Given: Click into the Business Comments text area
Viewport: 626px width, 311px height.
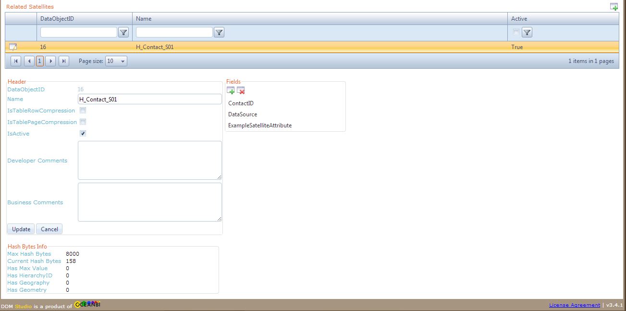Looking at the screenshot, I should click(150, 202).
